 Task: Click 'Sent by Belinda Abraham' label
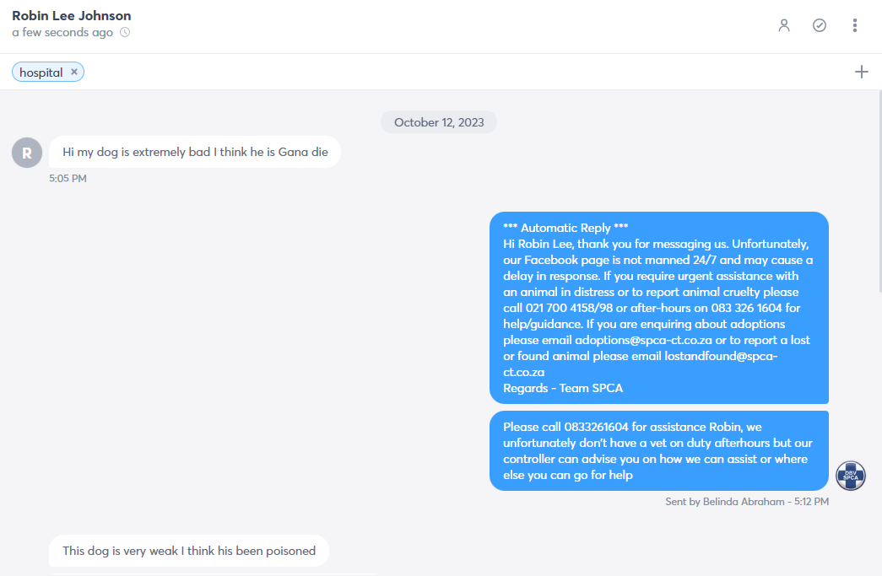click(x=724, y=501)
